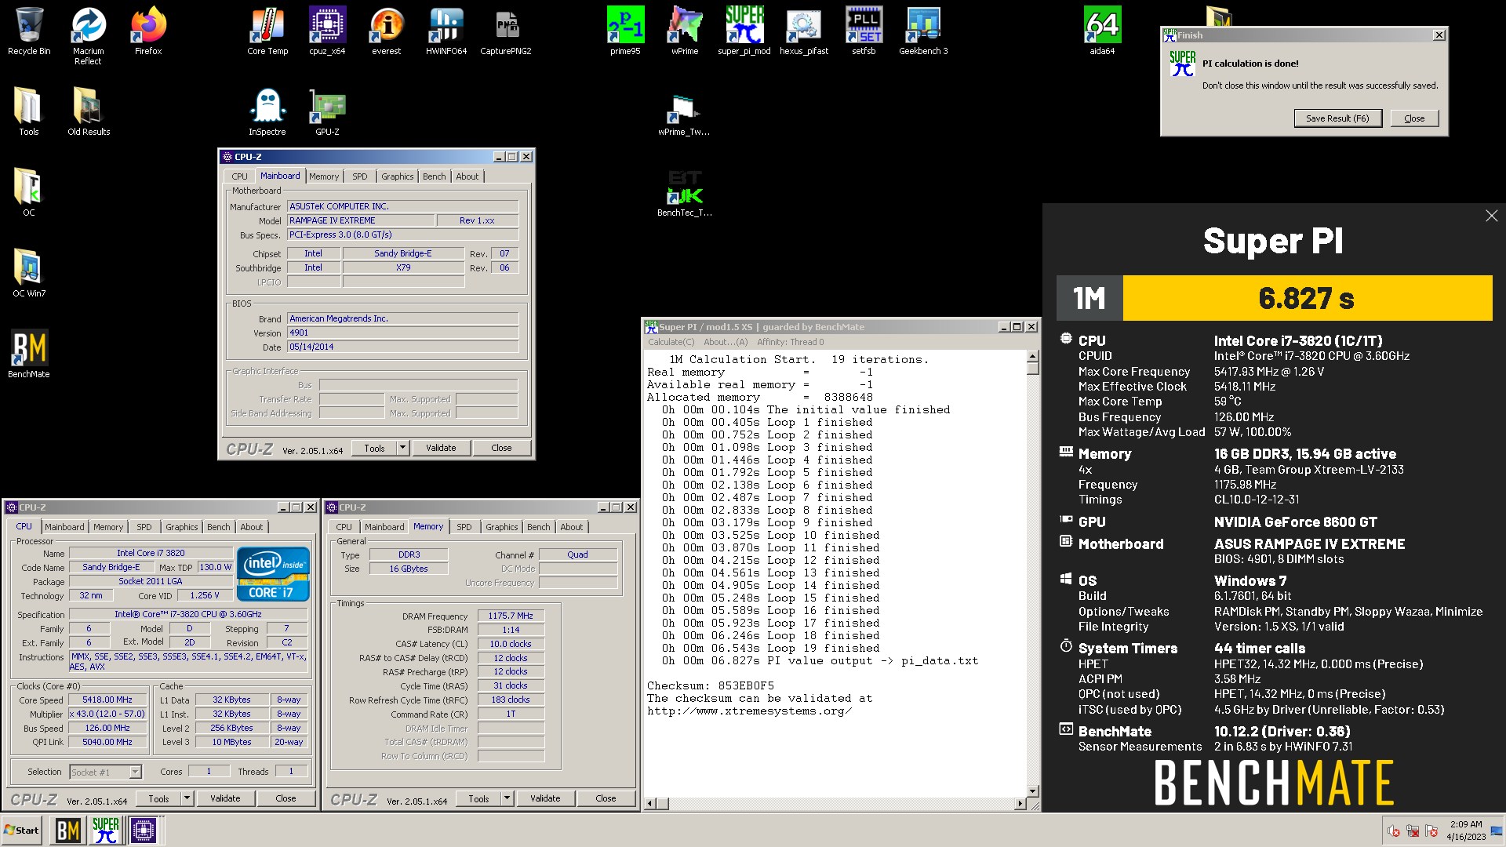Image resolution: width=1506 pixels, height=847 pixels.
Task: Select Mainboard tab in Memory CPU-Z window
Action: (384, 527)
